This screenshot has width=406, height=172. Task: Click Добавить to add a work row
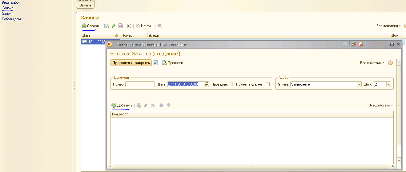point(122,105)
